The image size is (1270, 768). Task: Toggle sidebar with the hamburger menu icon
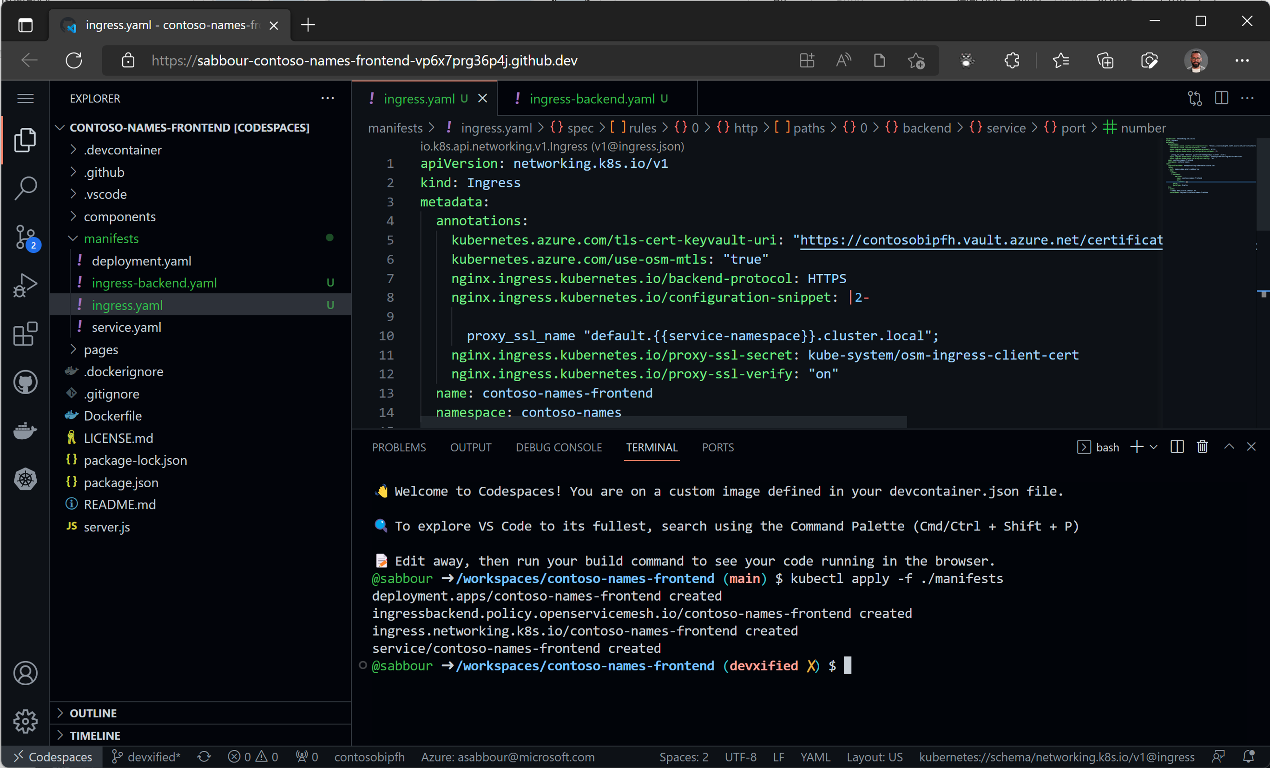click(25, 98)
